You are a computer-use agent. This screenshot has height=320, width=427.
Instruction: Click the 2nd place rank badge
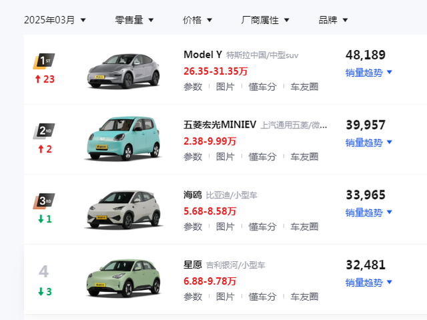[44, 131]
